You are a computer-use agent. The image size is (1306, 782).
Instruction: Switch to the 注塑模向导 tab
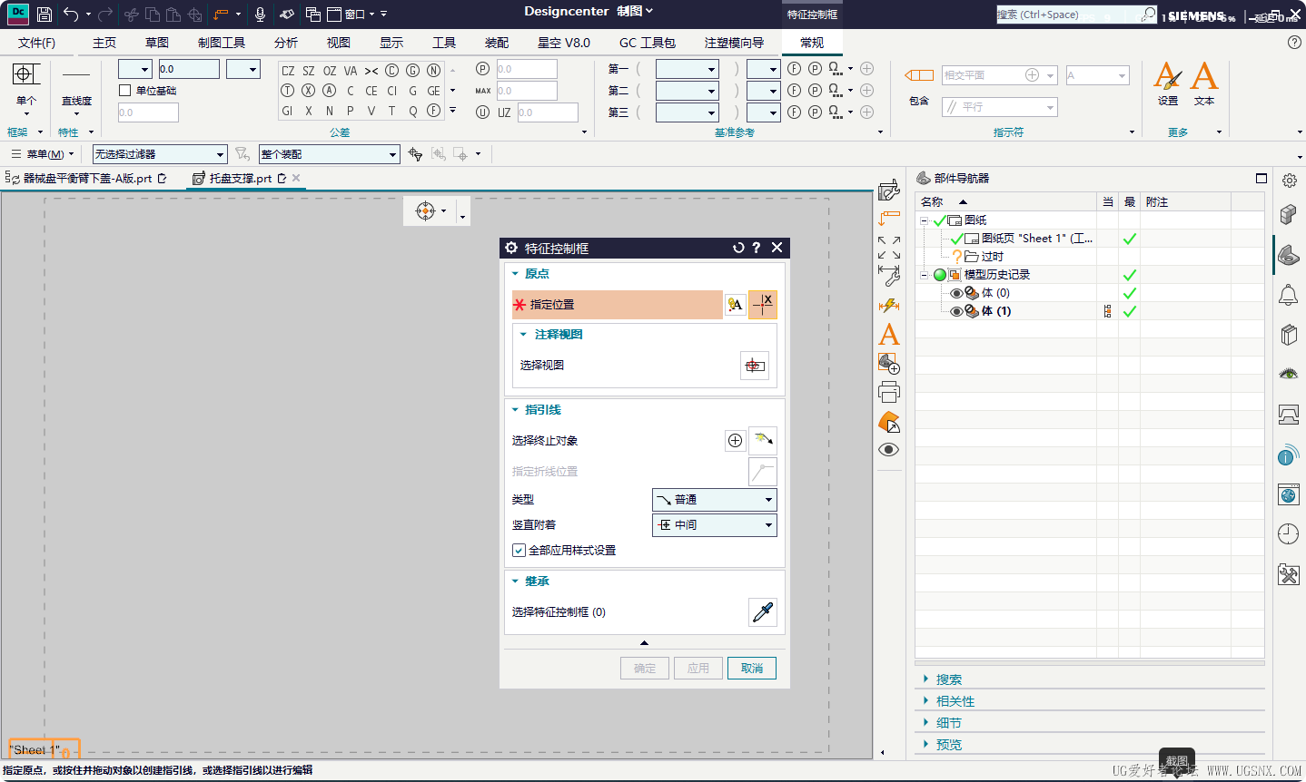(734, 43)
